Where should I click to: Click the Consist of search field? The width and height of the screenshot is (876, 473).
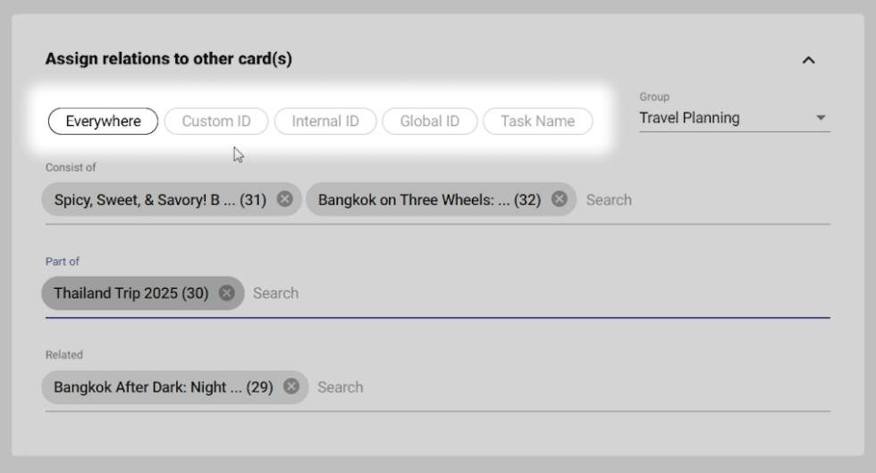(x=697, y=200)
